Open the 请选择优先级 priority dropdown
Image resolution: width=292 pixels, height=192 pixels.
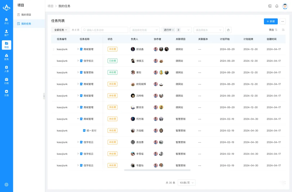pos(145,30)
